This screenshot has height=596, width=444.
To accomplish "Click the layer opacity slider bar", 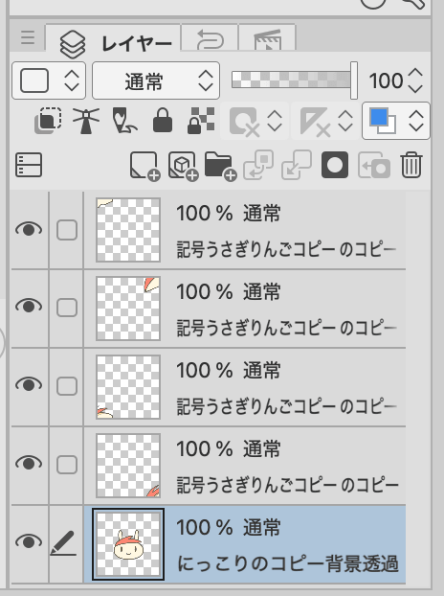I will (x=294, y=80).
